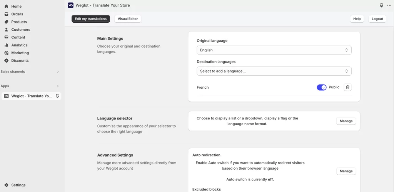Open the Destination languages dropdown

pos(274,71)
